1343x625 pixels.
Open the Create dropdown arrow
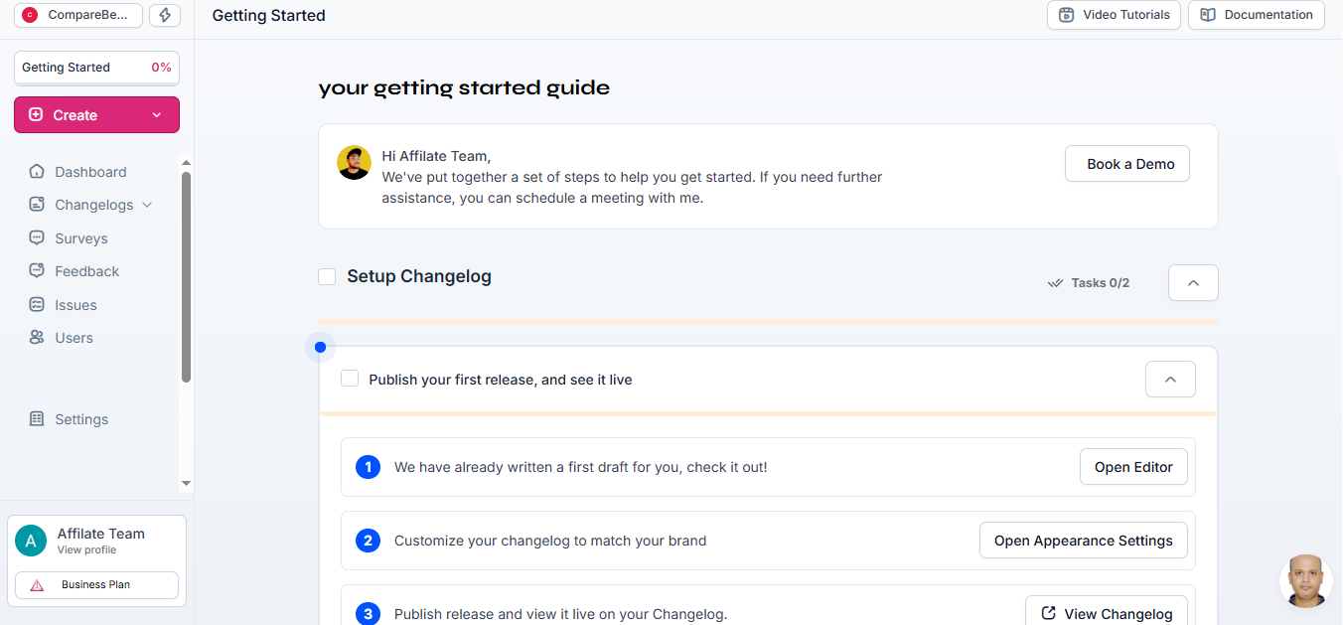[x=156, y=115]
